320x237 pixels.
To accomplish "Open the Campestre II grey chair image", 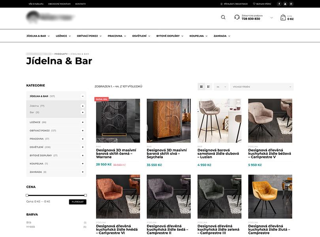I will click(169, 197).
